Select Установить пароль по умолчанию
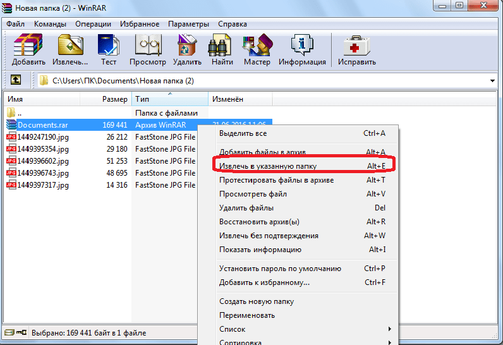The image size is (503, 345). point(303,269)
